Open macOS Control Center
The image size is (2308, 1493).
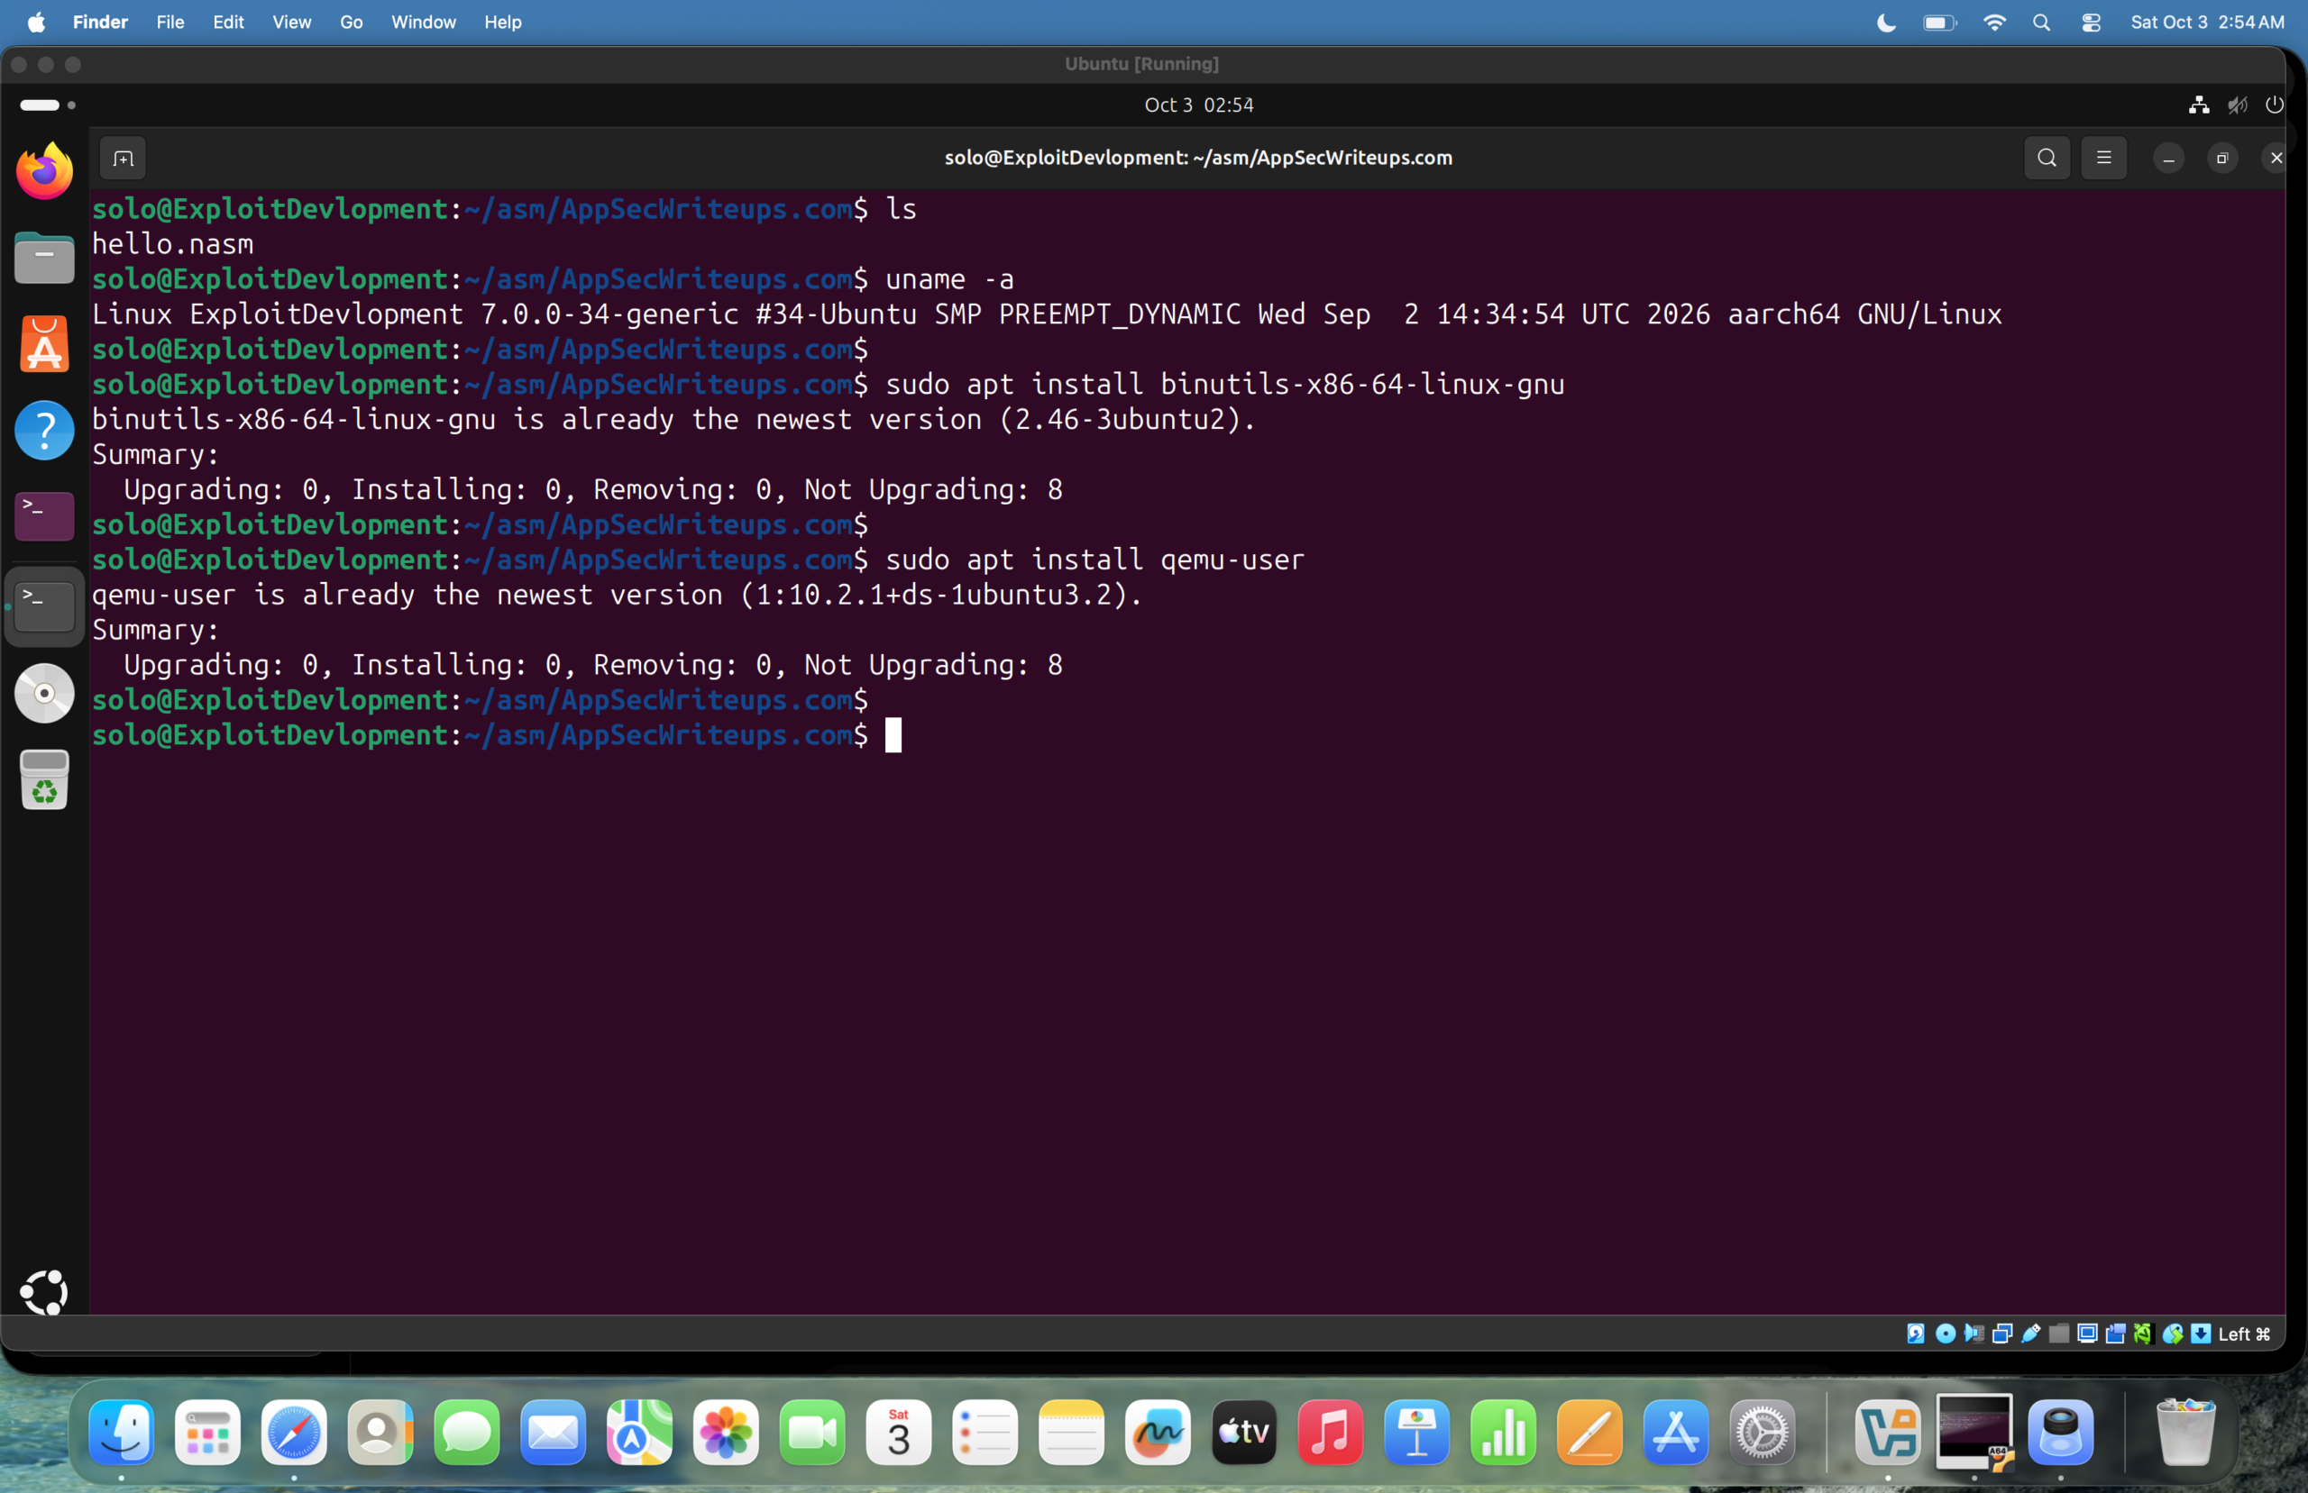(2091, 22)
